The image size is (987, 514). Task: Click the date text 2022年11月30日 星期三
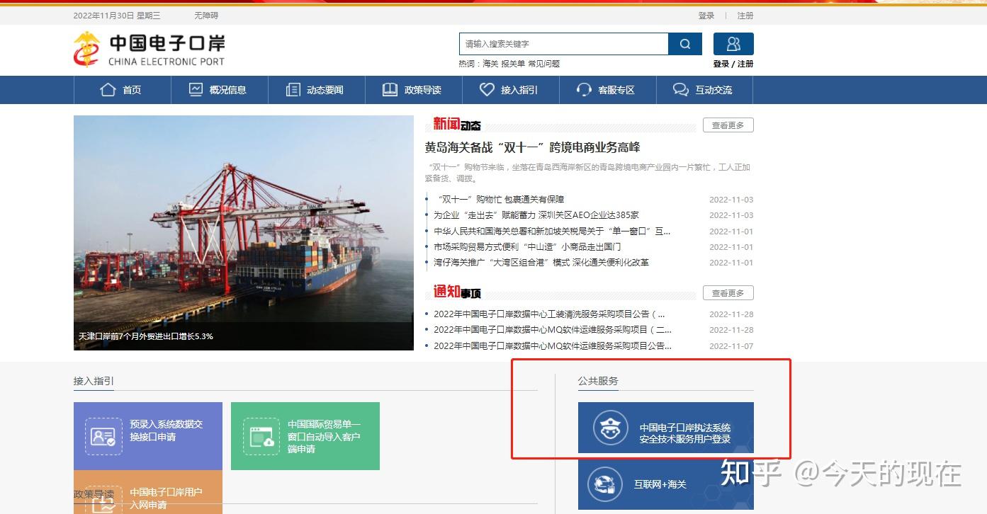(117, 16)
